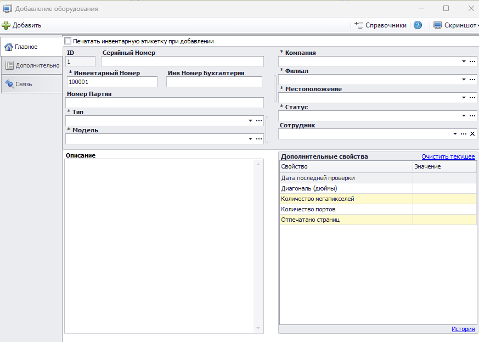Click the Главное house icon
The height and width of the screenshot is (342, 479).
[9, 47]
